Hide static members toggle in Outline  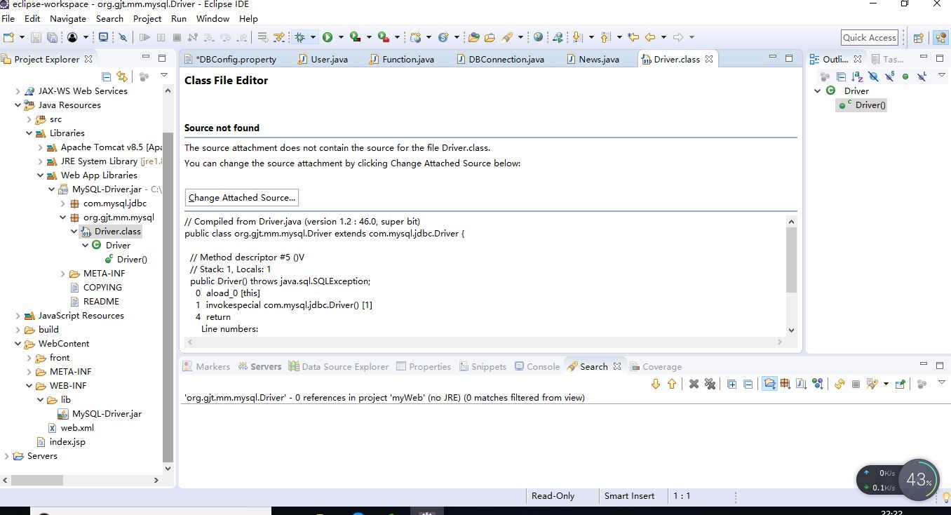pyautogui.click(x=889, y=76)
